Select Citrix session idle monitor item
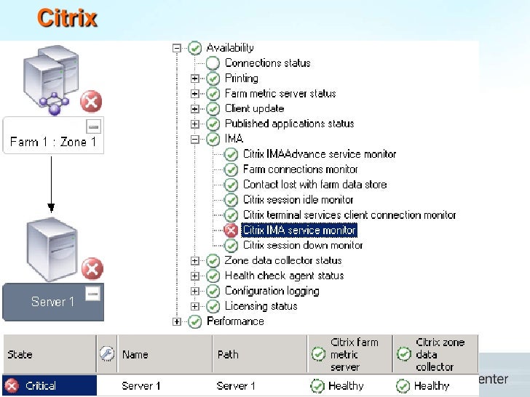This screenshot has height=397, width=530. point(298,200)
